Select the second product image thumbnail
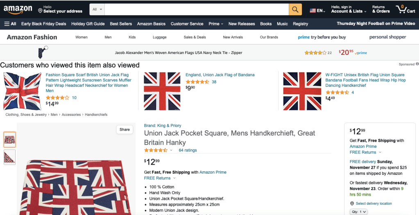Viewport: 419px width, 215px height. (x=9, y=157)
